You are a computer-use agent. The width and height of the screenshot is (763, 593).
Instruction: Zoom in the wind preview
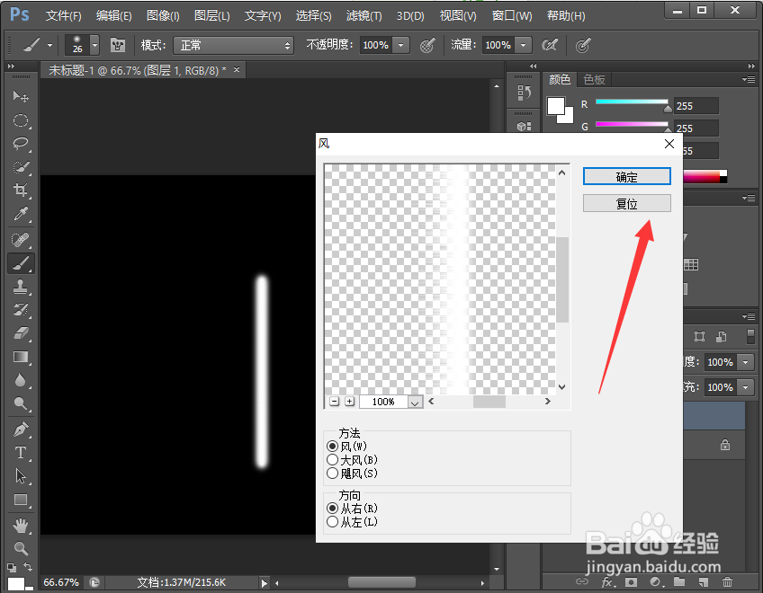click(350, 402)
